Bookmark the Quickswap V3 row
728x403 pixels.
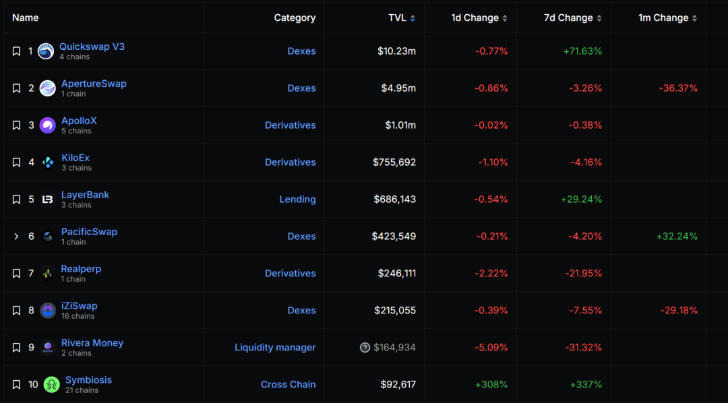click(17, 51)
